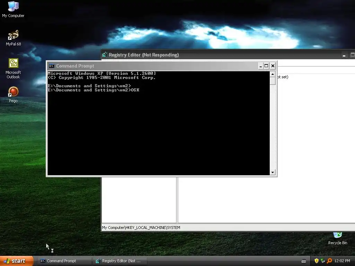Click the 12:02 PM clock
Image resolution: width=355 pixels, height=266 pixels.
tap(342, 261)
